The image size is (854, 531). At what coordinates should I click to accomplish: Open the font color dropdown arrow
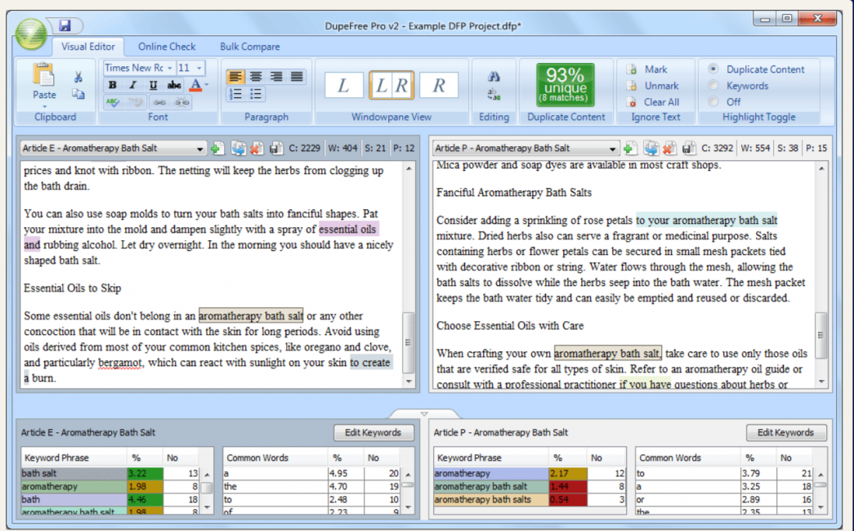[207, 85]
